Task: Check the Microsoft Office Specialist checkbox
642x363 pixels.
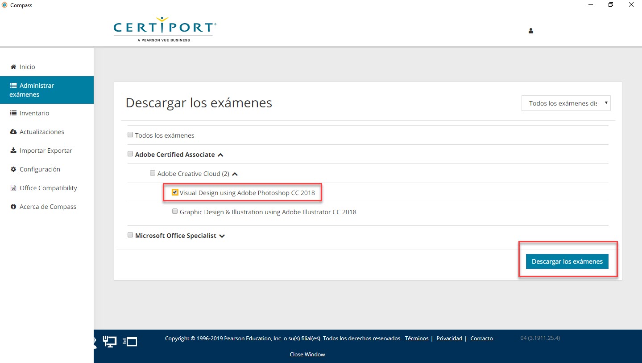Action: click(x=130, y=235)
